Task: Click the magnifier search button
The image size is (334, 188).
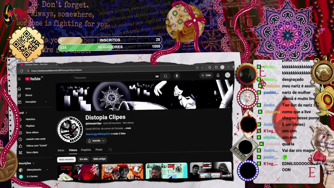Action: (165, 76)
